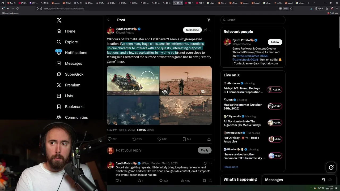This screenshot has width=340, height=191.
Task: Open the @RockstarGames mention link
Action: 247,56
